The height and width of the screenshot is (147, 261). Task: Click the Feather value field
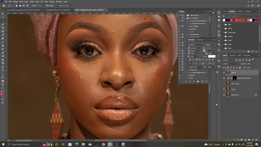[41, 6]
